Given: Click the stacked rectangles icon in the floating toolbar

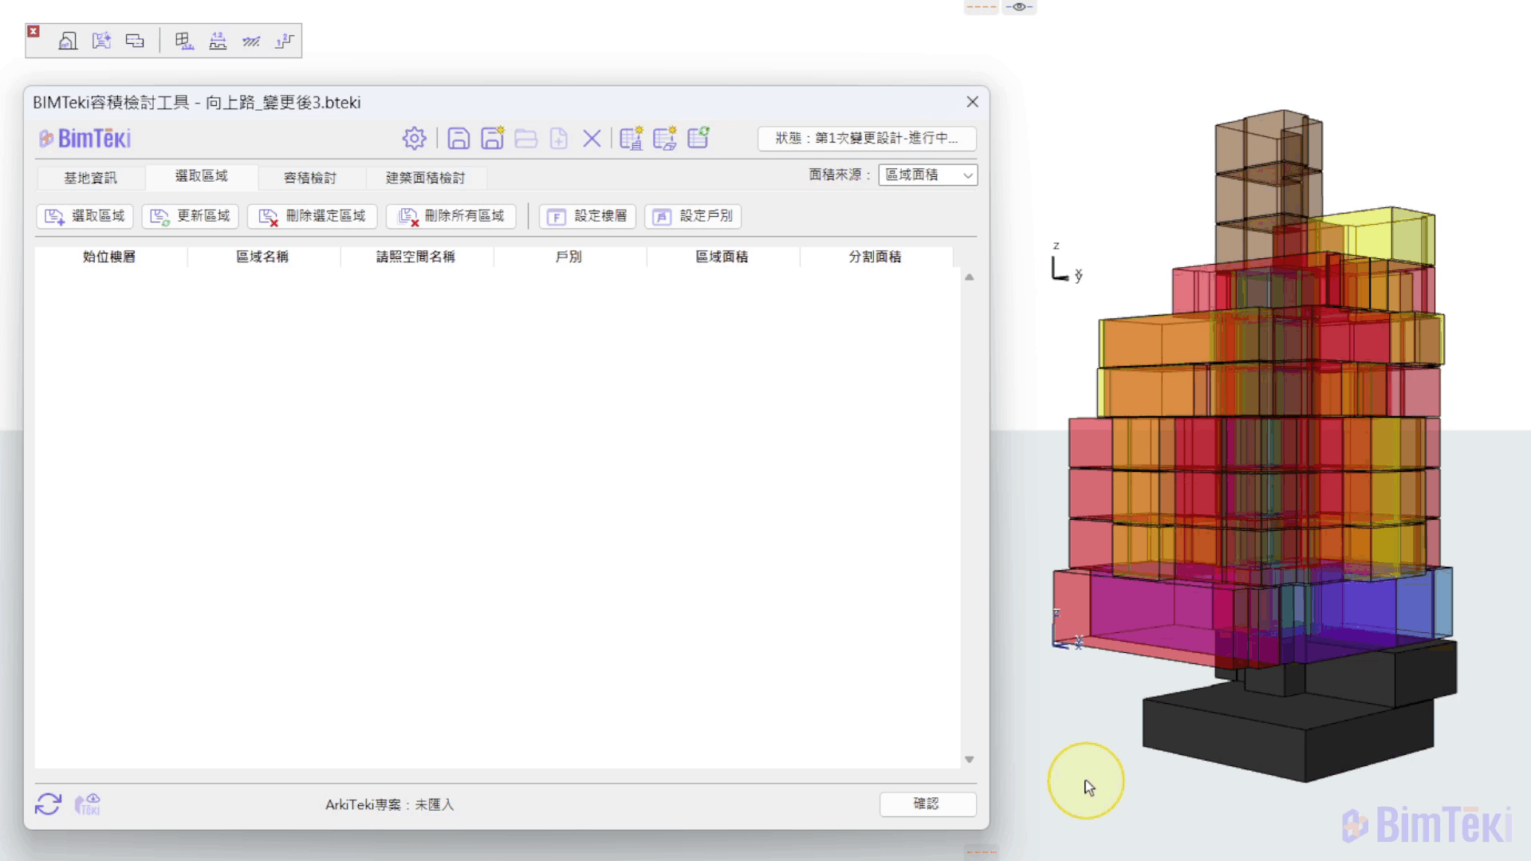Looking at the screenshot, I should (x=135, y=41).
